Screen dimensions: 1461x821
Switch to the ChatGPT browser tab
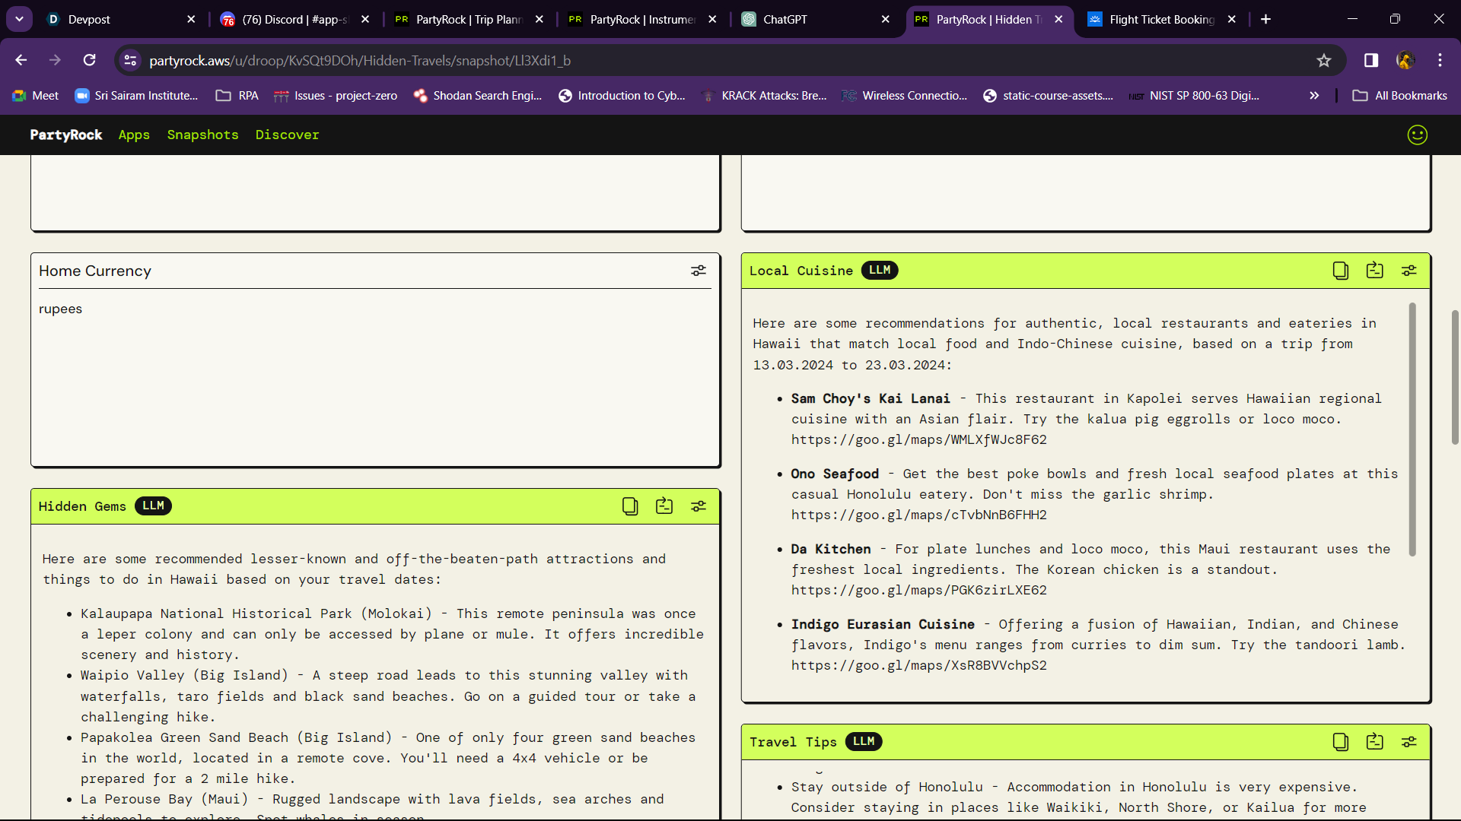pos(814,19)
